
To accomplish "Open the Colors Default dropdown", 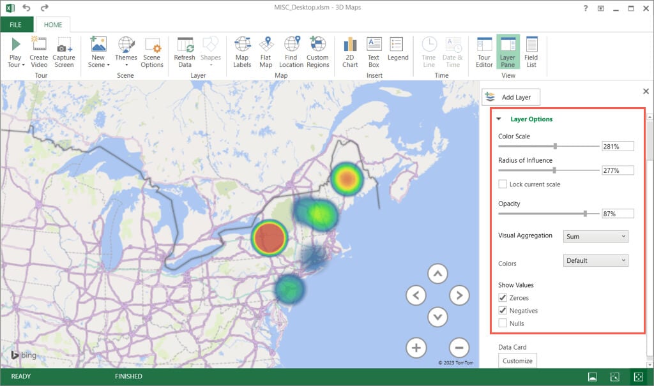I will click(596, 260).
